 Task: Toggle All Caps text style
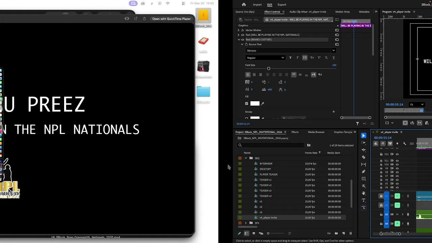(x=305, y=58)
